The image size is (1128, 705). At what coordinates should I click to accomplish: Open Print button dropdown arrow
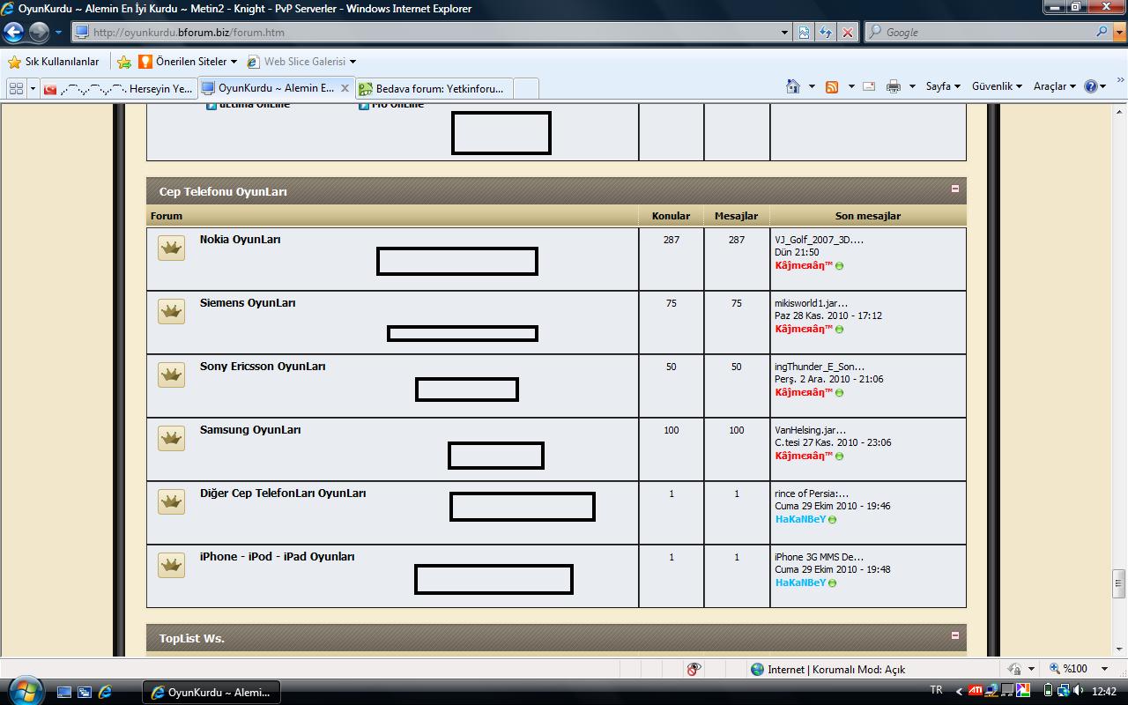tap(912, 86)
